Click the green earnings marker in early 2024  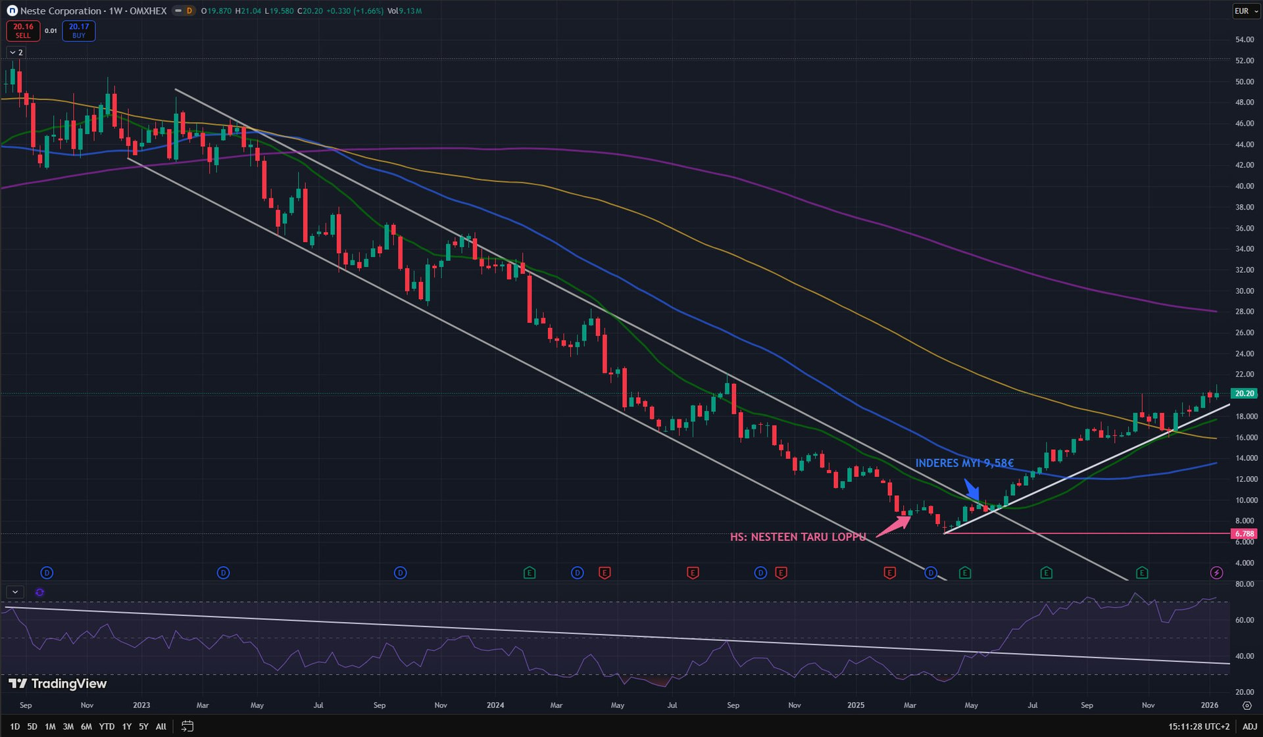pyautogui.click(x=530, y=573)
